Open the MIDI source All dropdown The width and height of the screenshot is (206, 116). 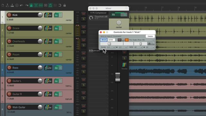click(x=138, y=47)
